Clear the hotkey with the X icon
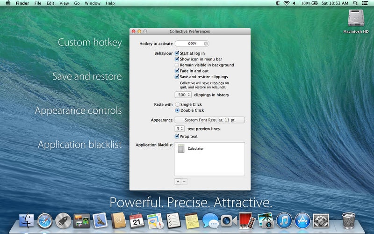This screenshot has height=234, width=374. click(206, 44)
